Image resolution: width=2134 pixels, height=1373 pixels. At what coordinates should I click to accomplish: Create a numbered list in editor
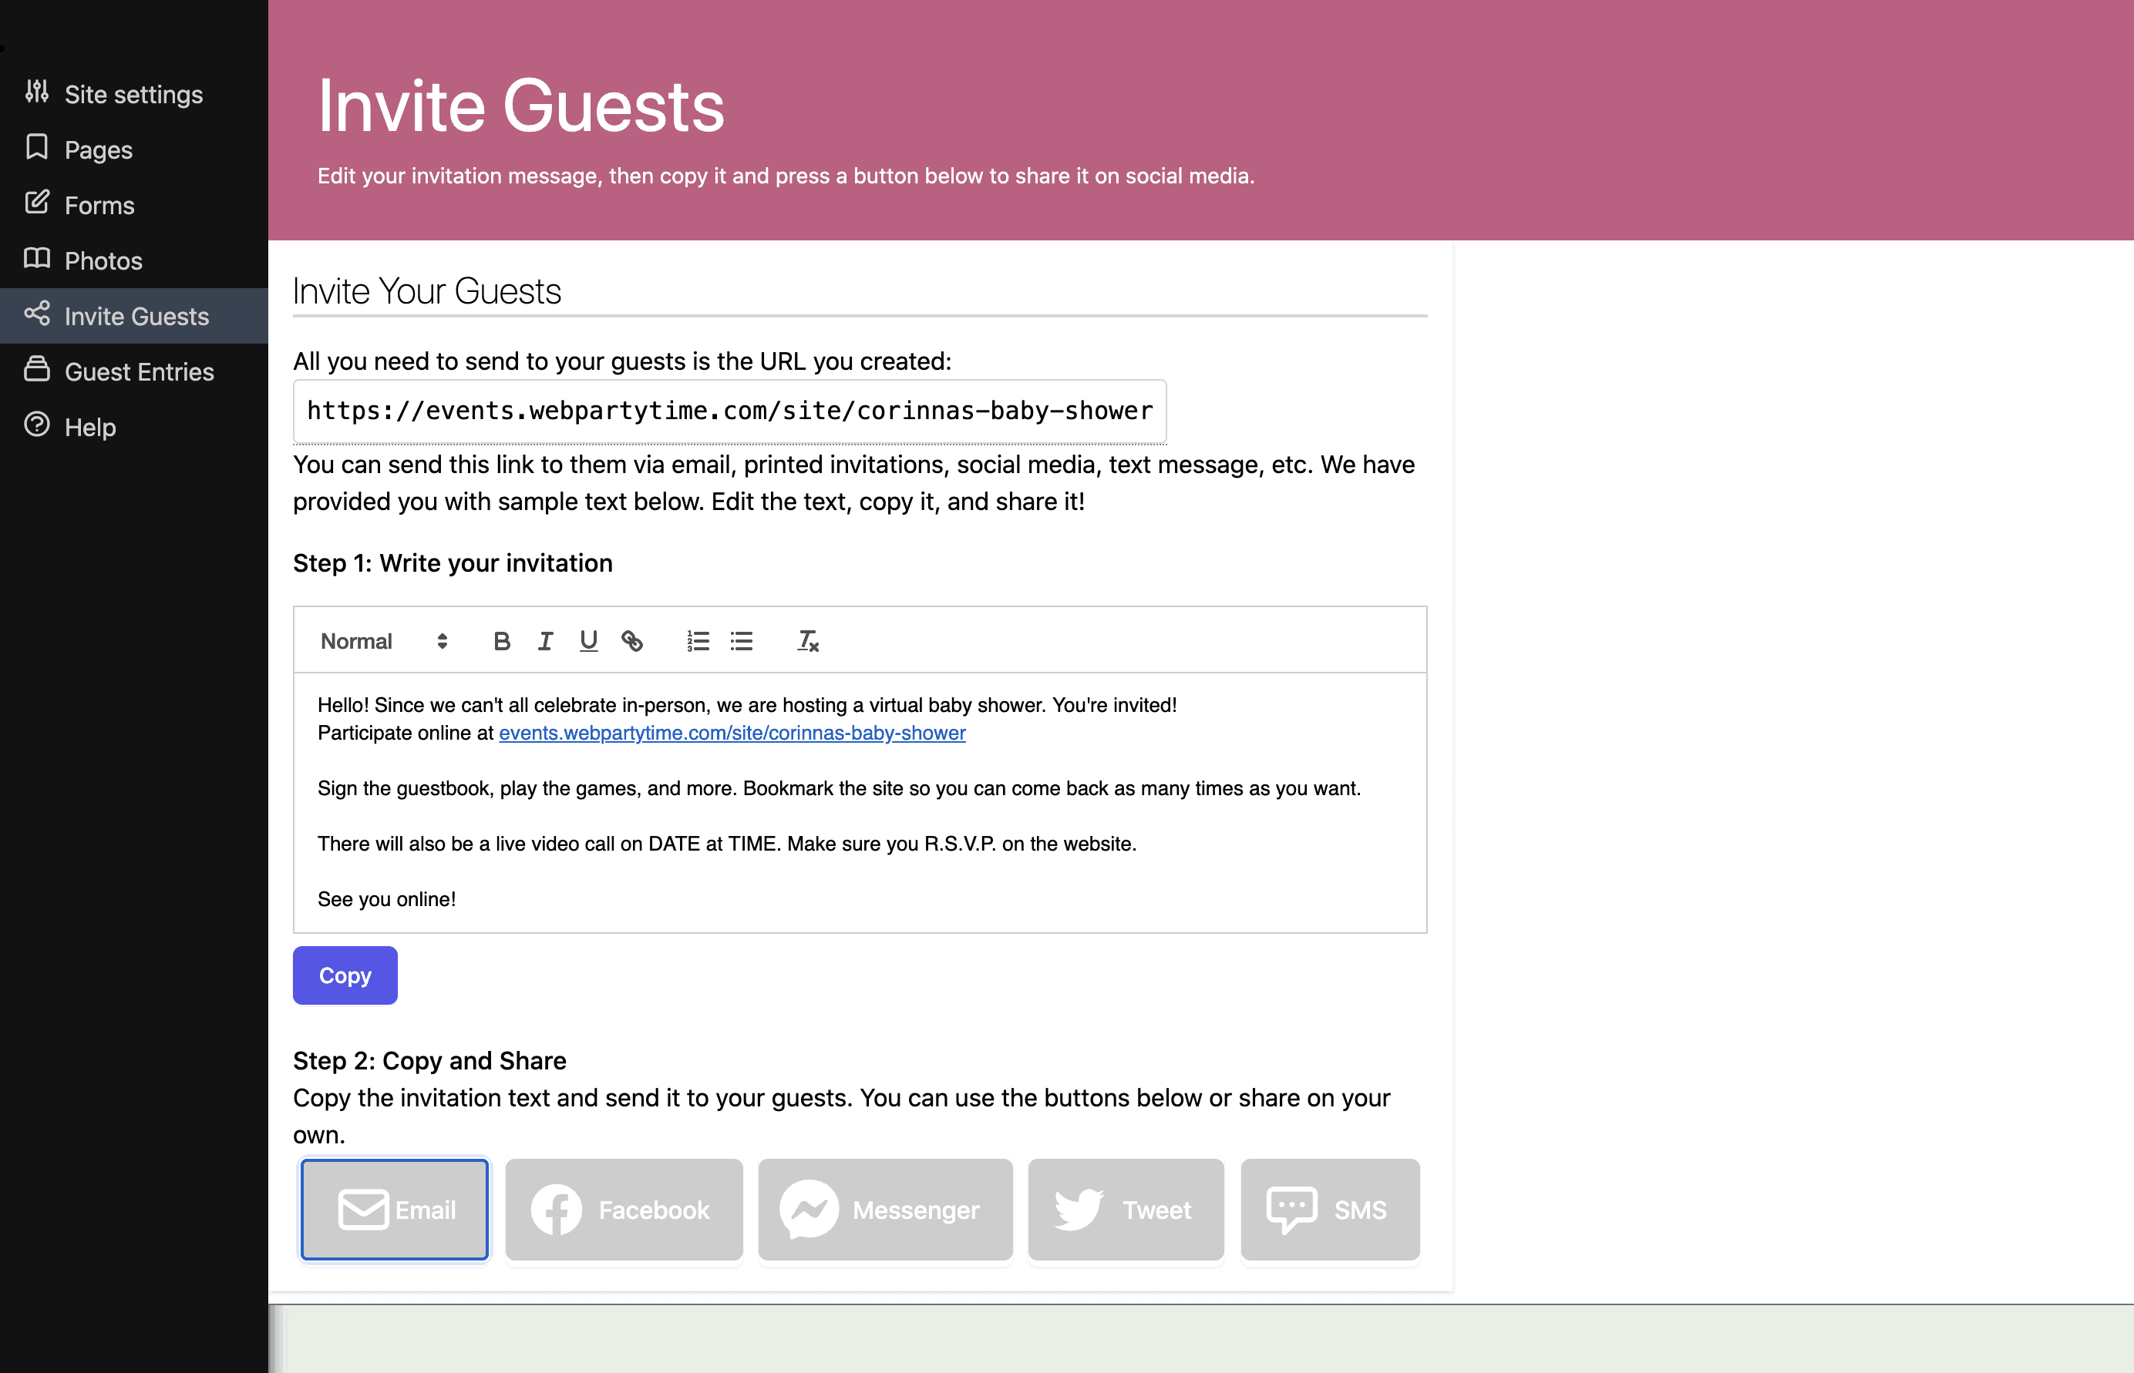pyautogui.click(x=698, y=641)
